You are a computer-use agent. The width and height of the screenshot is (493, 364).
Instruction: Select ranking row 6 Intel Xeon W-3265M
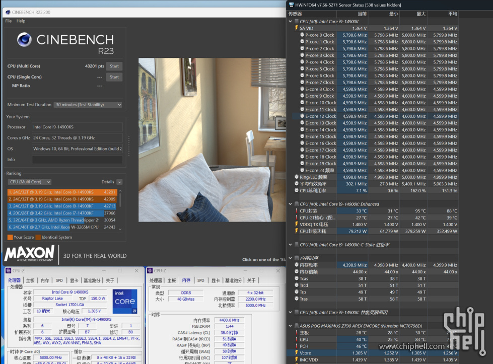62,227
